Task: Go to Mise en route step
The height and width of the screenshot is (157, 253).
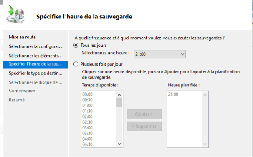Action: point(22,37)
